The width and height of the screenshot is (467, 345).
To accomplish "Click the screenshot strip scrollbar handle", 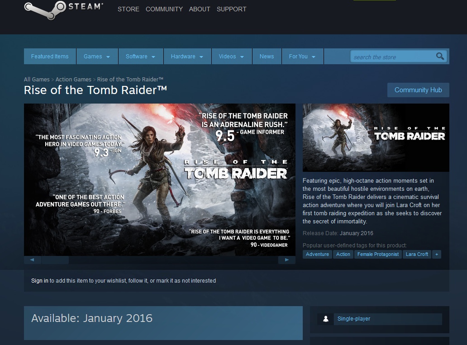I will (55, 260).
